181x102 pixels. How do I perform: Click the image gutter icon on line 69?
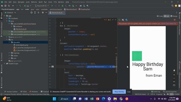tap(53, 67)
